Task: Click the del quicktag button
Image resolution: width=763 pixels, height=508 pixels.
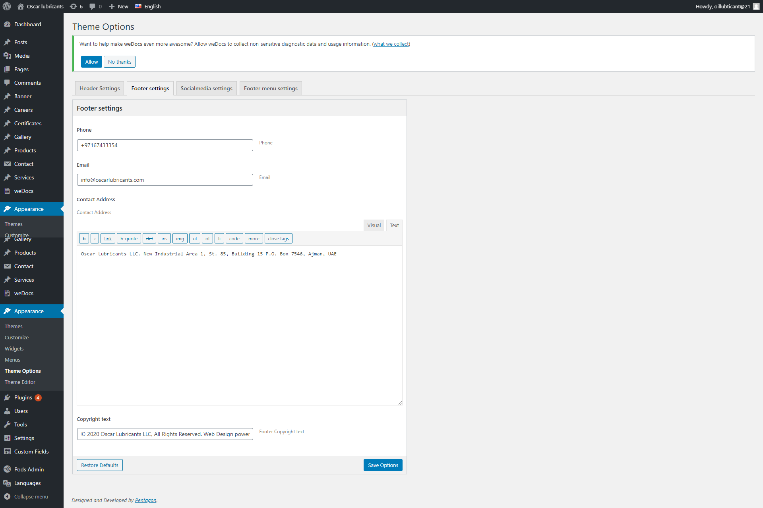Action: (x=149, y=238)
